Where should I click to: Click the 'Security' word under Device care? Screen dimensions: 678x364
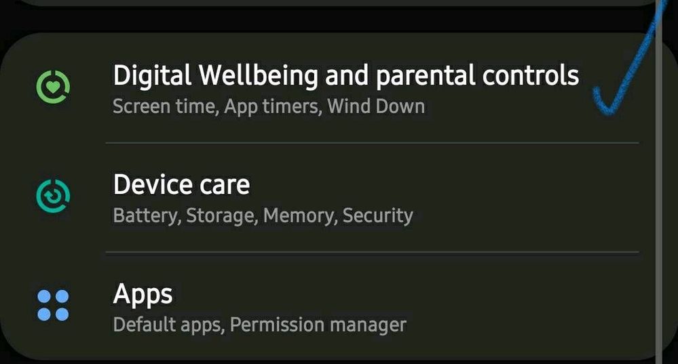(x=377, y=216)
